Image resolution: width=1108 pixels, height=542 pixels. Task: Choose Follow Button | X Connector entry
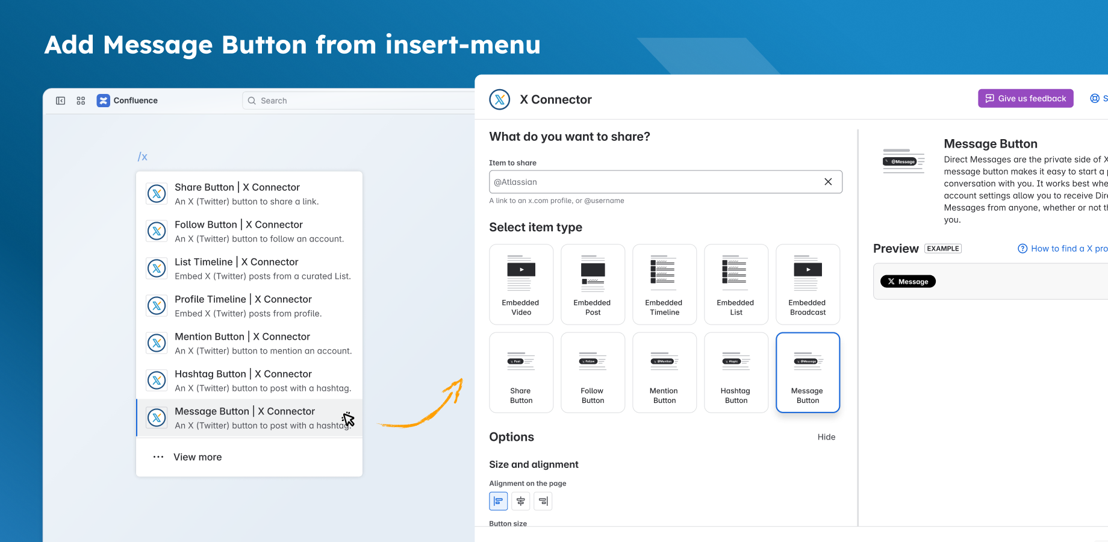[249, 231]
